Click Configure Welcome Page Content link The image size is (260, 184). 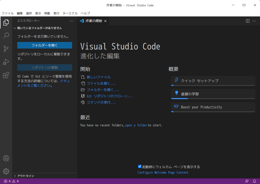point(163,172)
